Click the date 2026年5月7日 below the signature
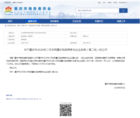The height and width of the screenshot is (118, 140). 120,88
